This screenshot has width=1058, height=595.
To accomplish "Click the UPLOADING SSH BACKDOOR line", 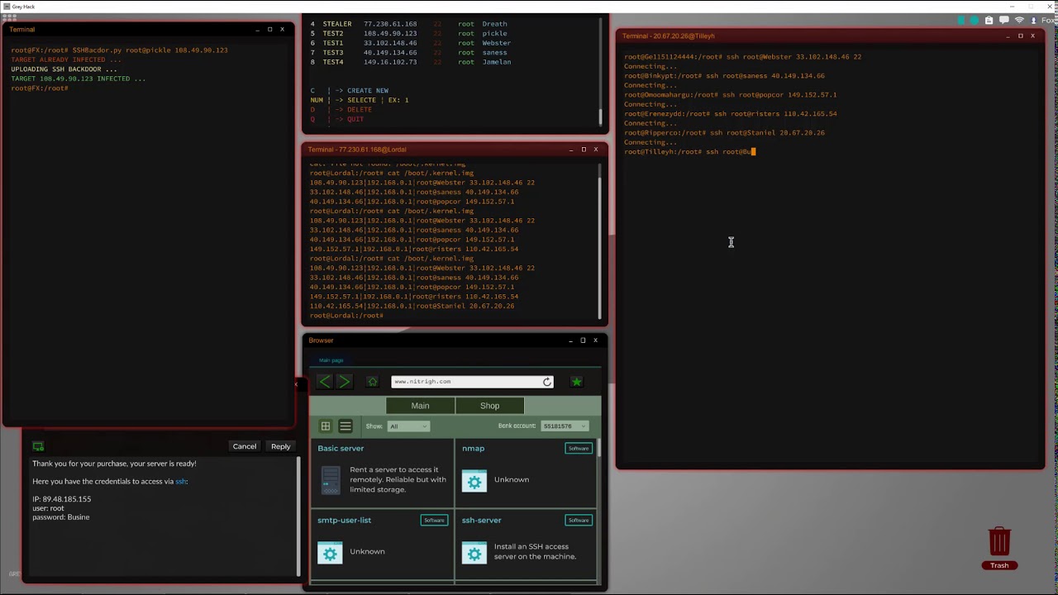I will point(64,69).
